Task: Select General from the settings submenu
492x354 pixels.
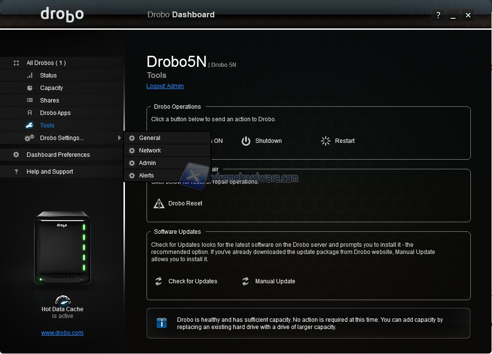Action: pos(149,138)
